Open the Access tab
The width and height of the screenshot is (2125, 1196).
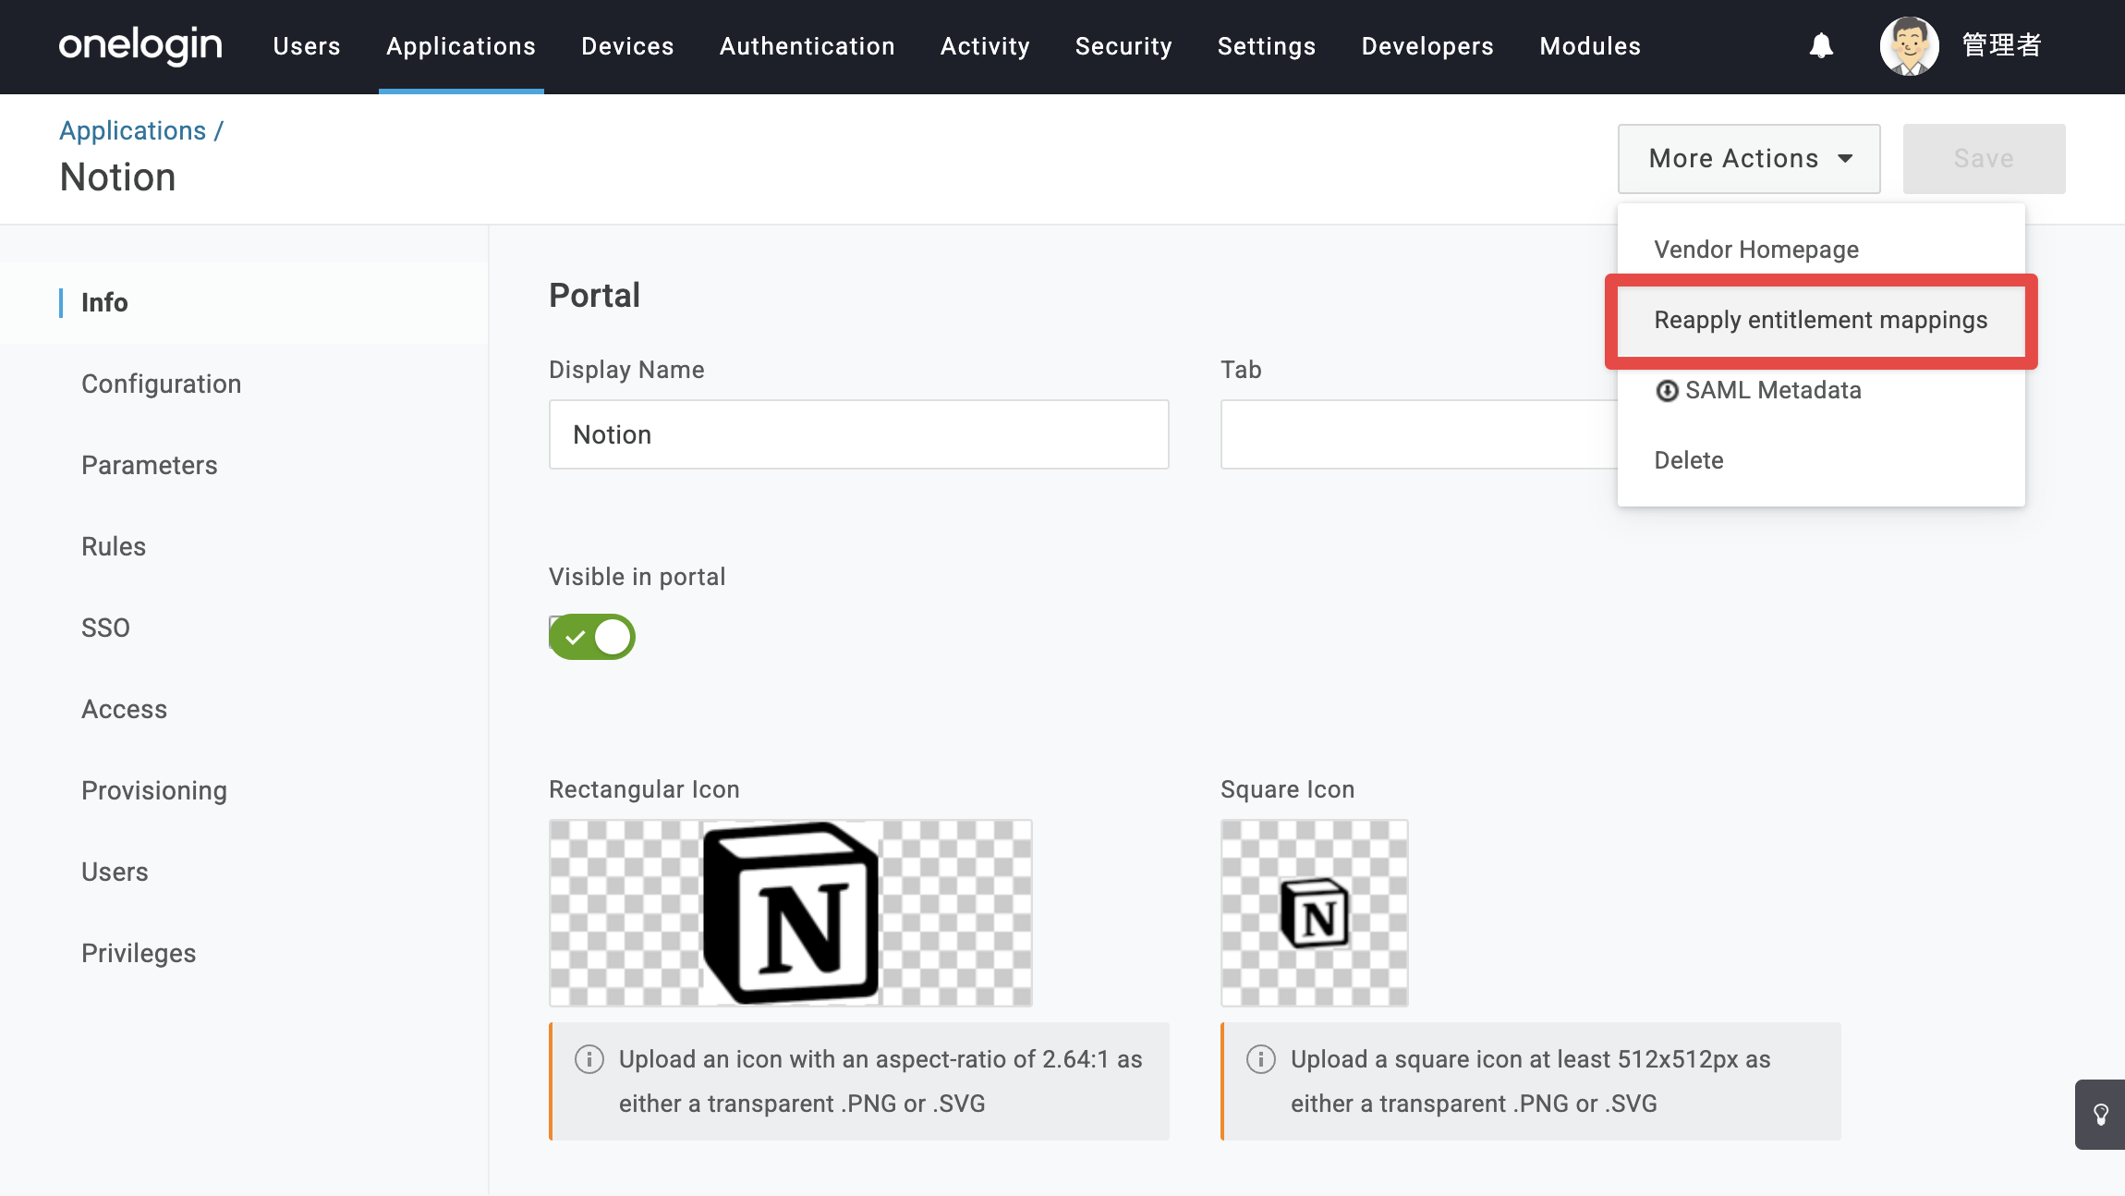244,710
